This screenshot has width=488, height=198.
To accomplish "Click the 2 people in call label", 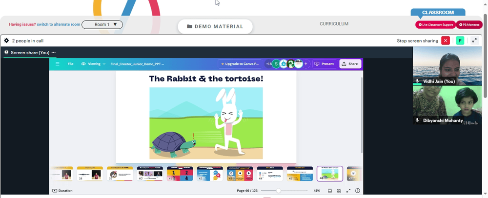I will click(28, 40).
